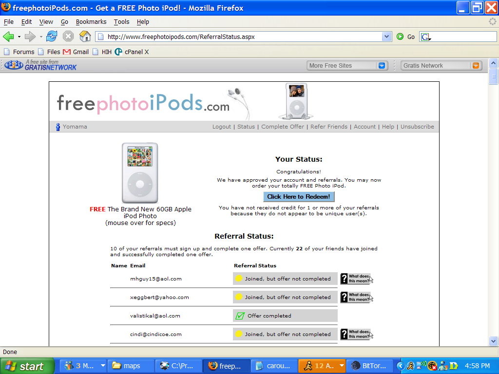Click the Gratis Network logo
This screenshot has height=374, width=499.
point(40,65)
